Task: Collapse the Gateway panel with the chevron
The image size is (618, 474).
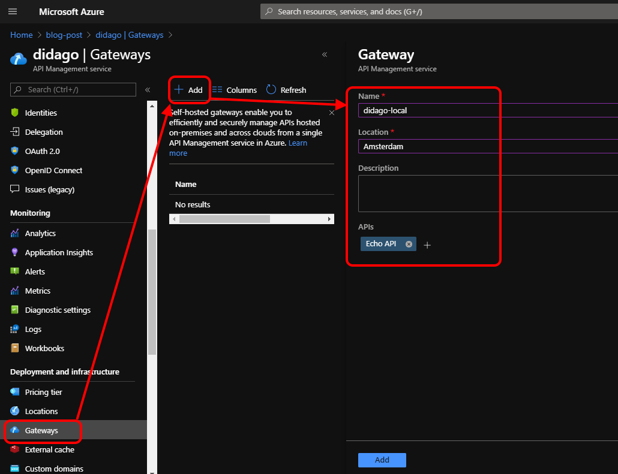Action: tap(325, 54)
